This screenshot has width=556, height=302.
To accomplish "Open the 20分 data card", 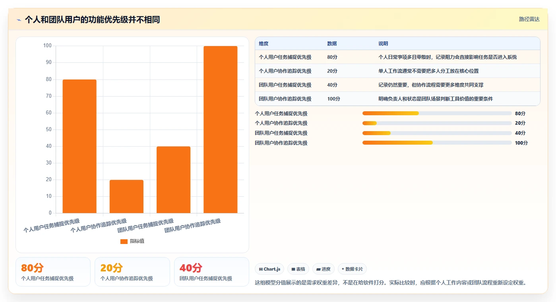I will [x=132, y=272].
